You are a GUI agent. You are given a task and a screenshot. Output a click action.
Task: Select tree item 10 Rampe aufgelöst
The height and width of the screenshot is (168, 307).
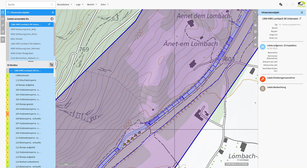31,85
